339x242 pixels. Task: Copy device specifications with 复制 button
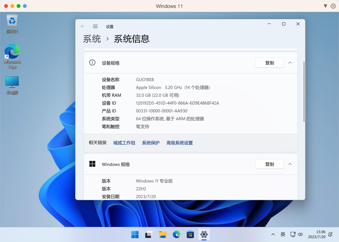[269, 63]
